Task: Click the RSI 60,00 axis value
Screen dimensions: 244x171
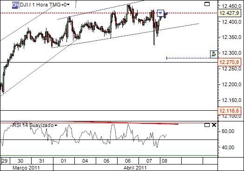Action: pos(228,131)
